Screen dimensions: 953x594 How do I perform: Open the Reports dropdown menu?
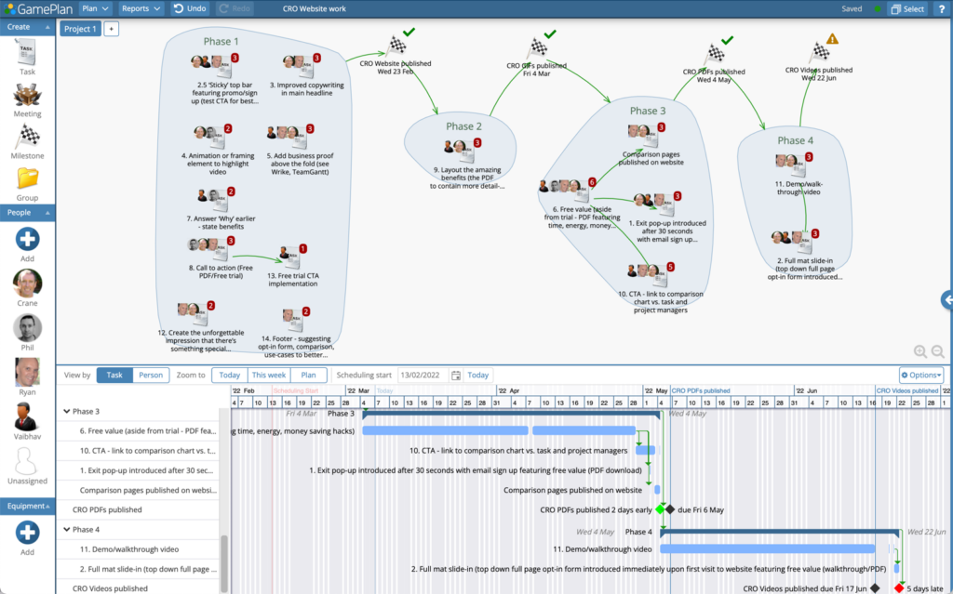(x=141, y=8)
